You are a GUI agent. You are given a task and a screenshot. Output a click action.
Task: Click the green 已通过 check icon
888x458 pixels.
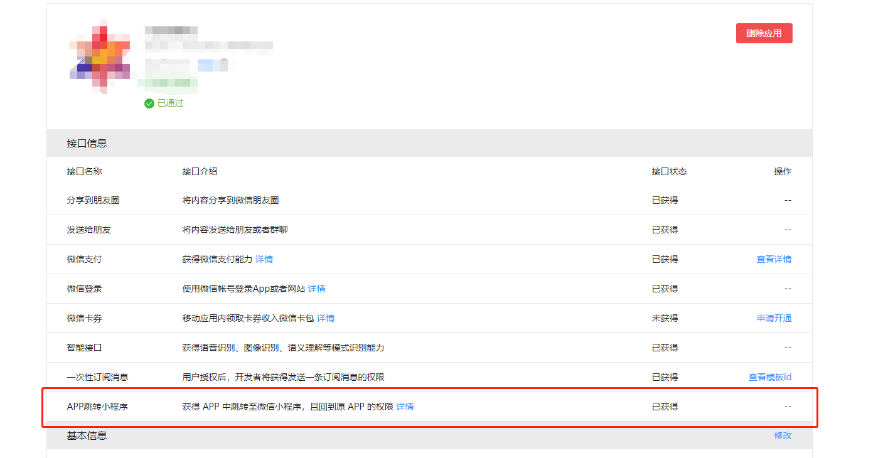click(x=149, y=104)
